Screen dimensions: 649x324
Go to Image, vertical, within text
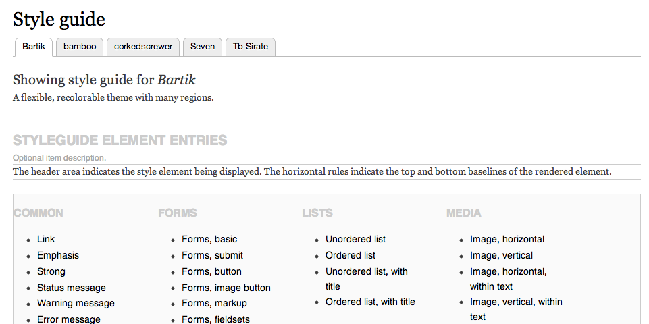point(516,310)
